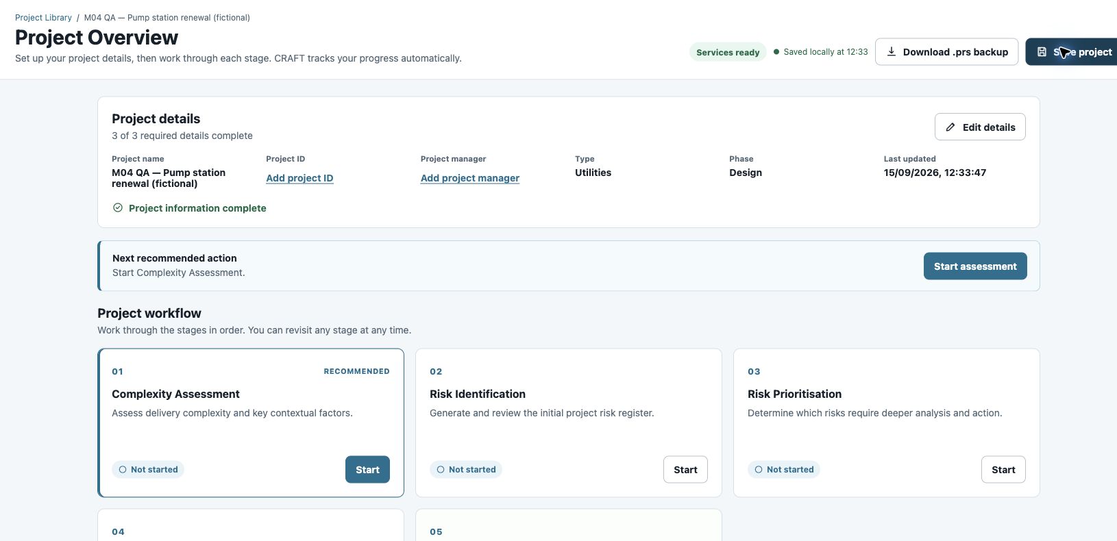Click the Project information complete message

point(197,208)
